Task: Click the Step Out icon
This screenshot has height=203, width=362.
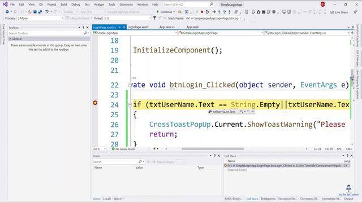Action: coord(229,12)
